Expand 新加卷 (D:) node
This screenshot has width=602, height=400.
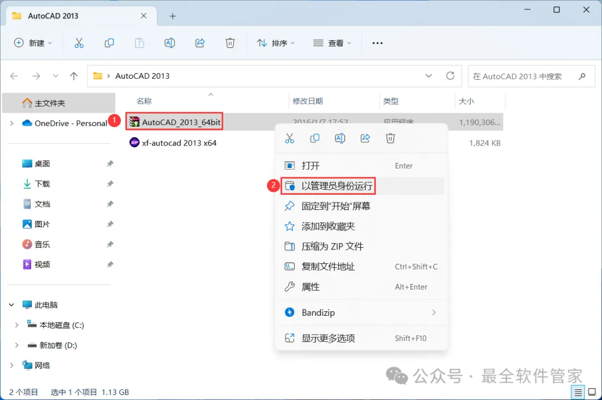point(17,345)
